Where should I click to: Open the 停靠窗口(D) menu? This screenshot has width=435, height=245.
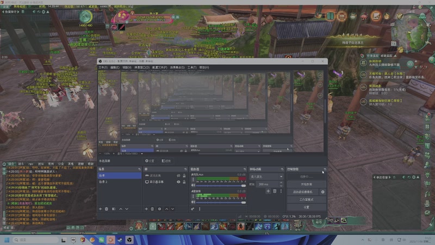click(x=142, y=68)
